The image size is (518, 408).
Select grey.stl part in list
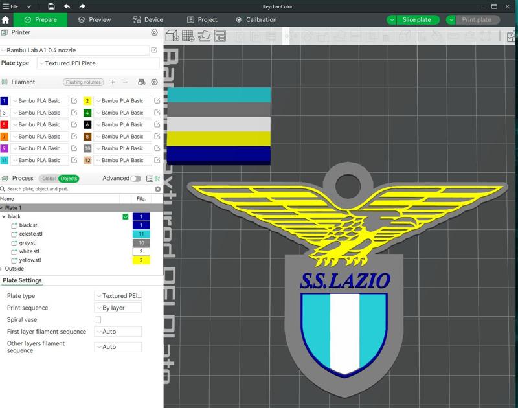pyautogui.click(x=28, y=243)
